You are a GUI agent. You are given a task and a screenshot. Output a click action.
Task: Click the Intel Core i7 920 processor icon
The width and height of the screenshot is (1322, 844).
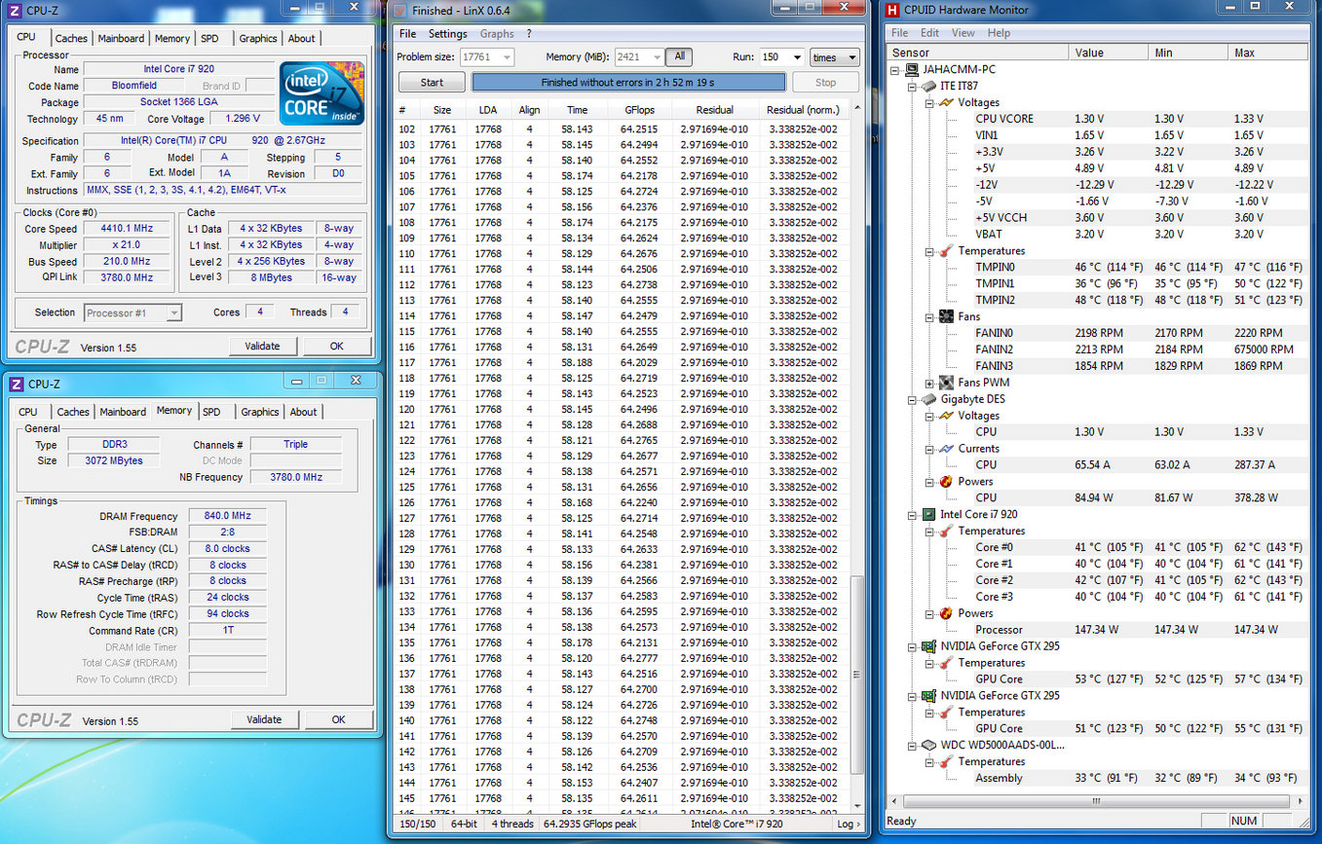(927, 514)
